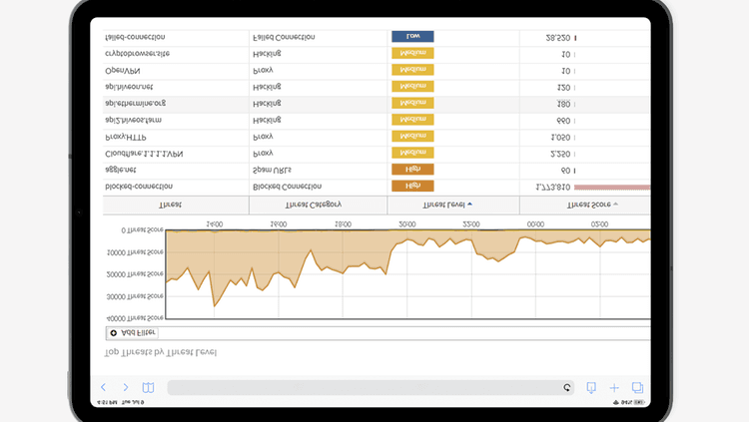This screenshot has width=749, height=422.
Task: Tap the Safari share icon
Action: point(591,387)
